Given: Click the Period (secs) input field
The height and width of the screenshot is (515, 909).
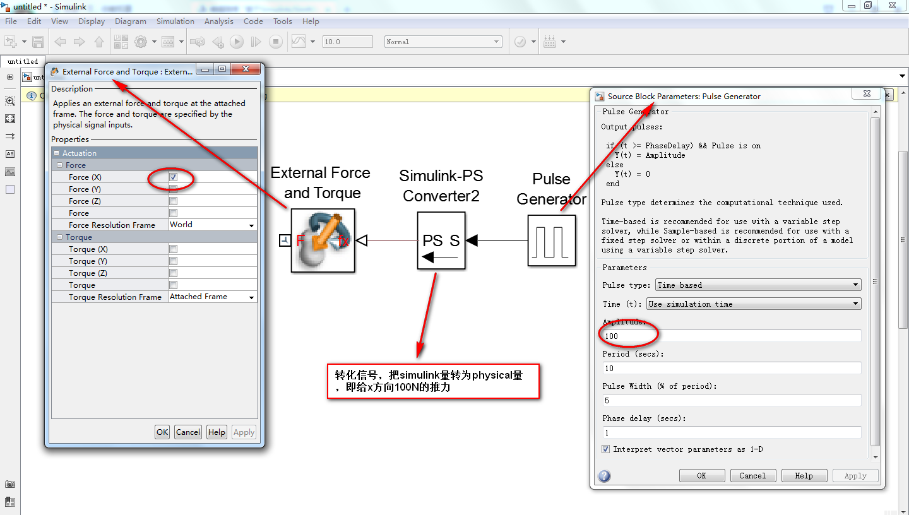Looking at the screenshot, I should tap(732, 368).
